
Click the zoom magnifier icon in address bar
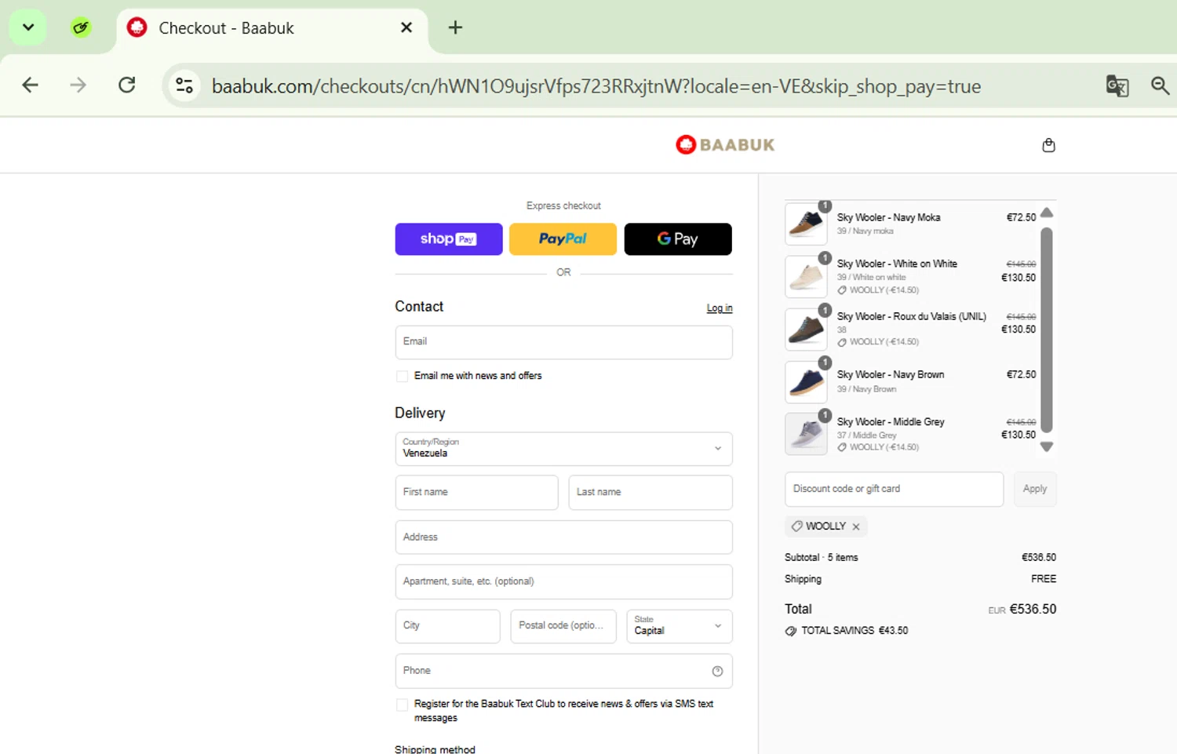click(x=1160, y=86)
